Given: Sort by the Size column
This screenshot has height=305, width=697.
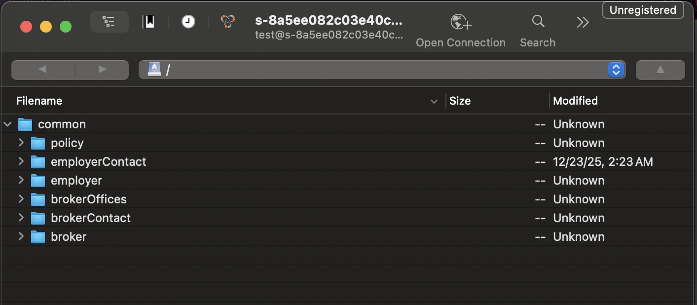Looking at the screenshot, I should click(x=460, y=101).
